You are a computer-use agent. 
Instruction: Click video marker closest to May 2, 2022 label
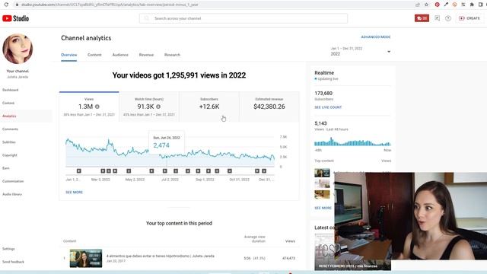129,170
